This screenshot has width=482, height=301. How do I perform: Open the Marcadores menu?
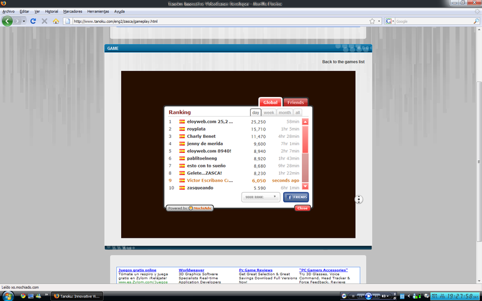[x=73, y=11]
